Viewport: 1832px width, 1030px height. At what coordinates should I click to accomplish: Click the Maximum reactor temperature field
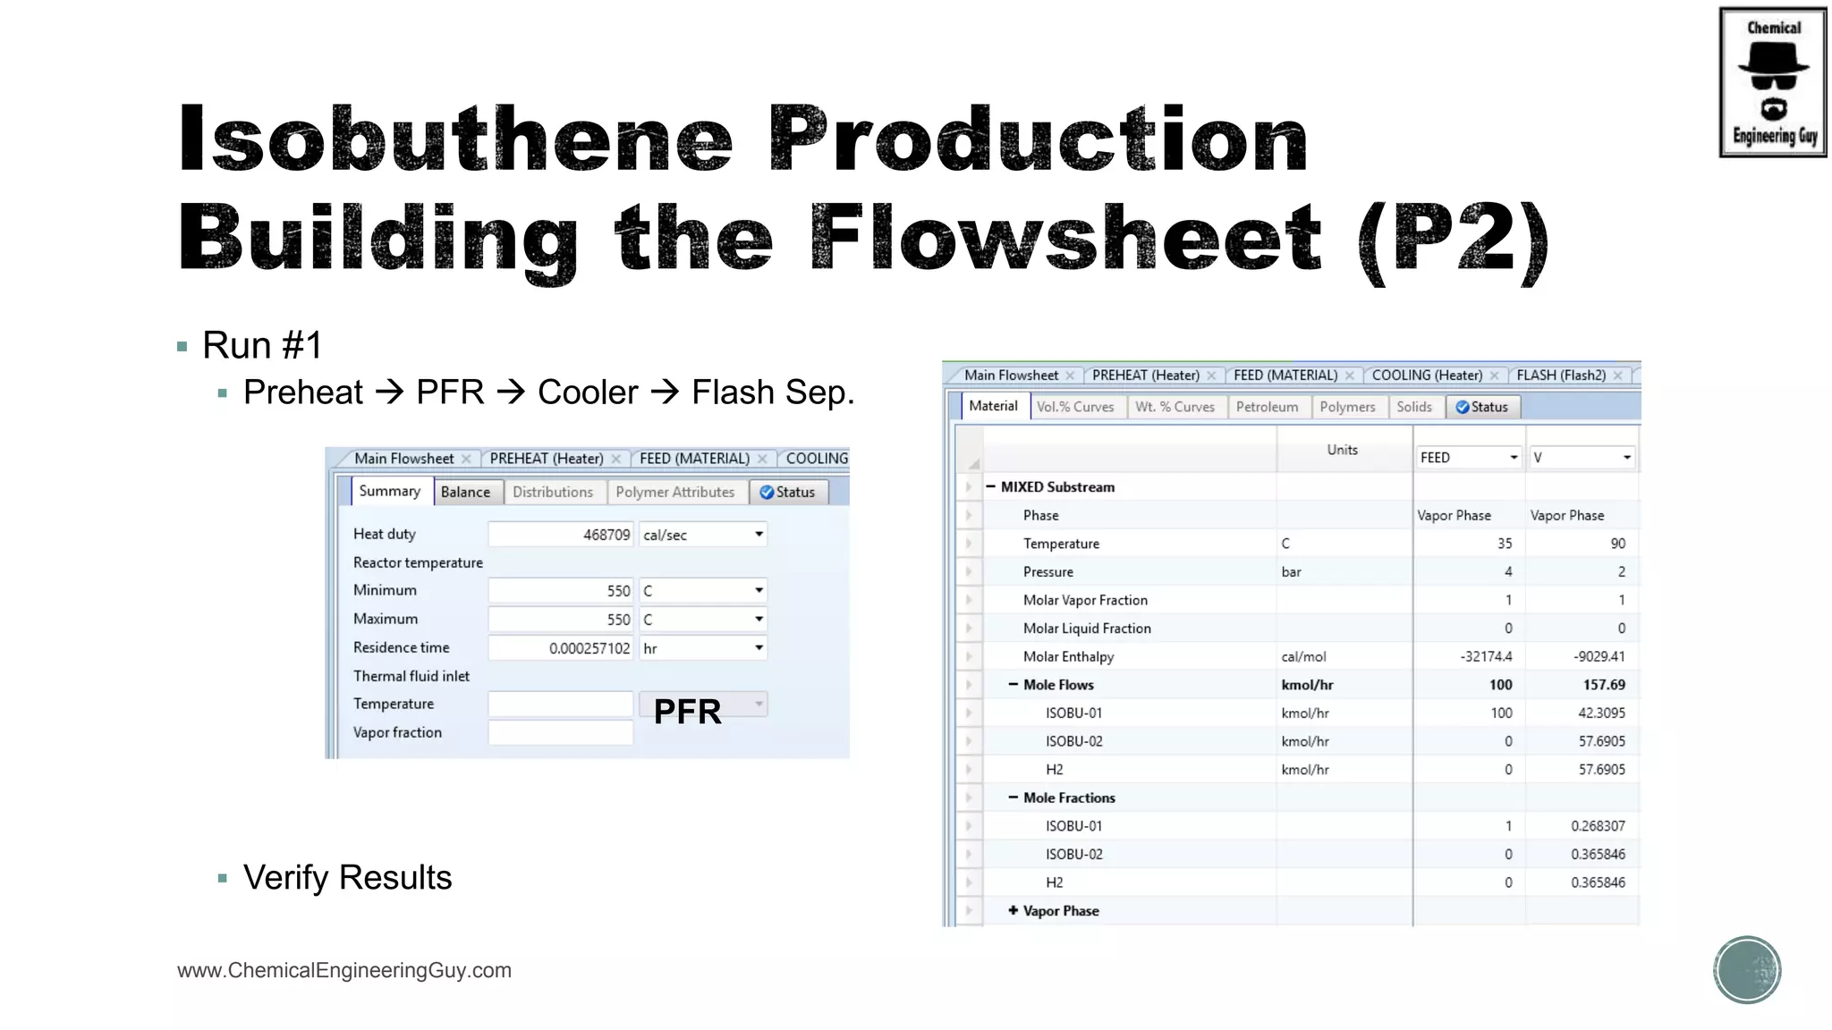coord(561,620)
